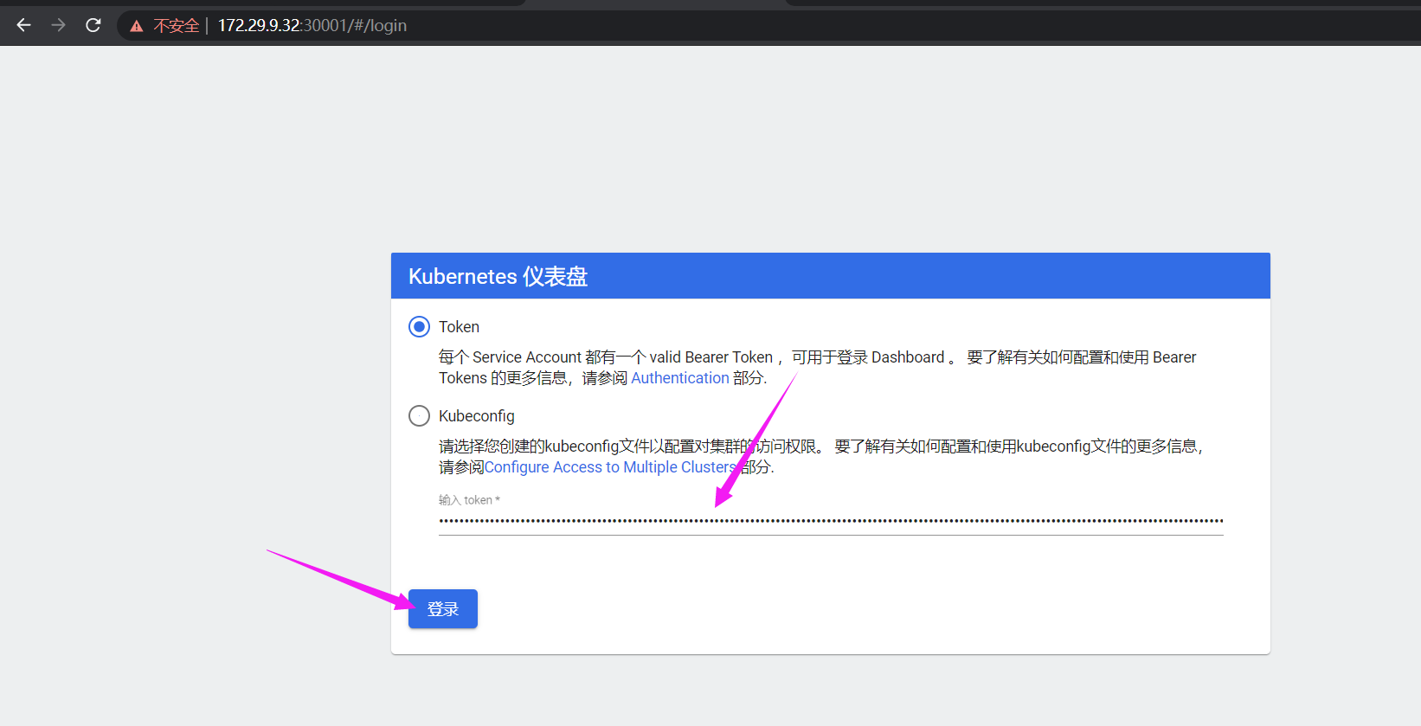
Task: Click the blue header bar of the login card
Action: 831,276
